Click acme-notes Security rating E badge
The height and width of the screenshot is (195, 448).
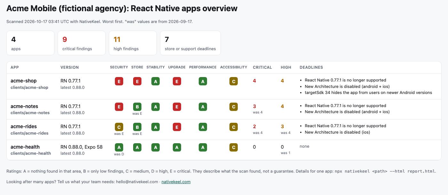click(119, 107)
